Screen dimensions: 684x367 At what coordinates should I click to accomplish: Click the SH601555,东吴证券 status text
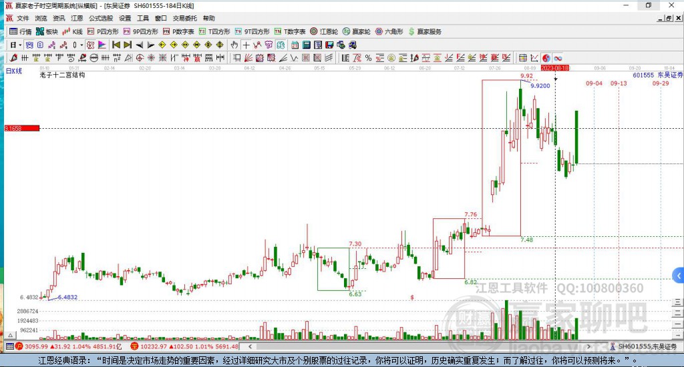[647, 346]
